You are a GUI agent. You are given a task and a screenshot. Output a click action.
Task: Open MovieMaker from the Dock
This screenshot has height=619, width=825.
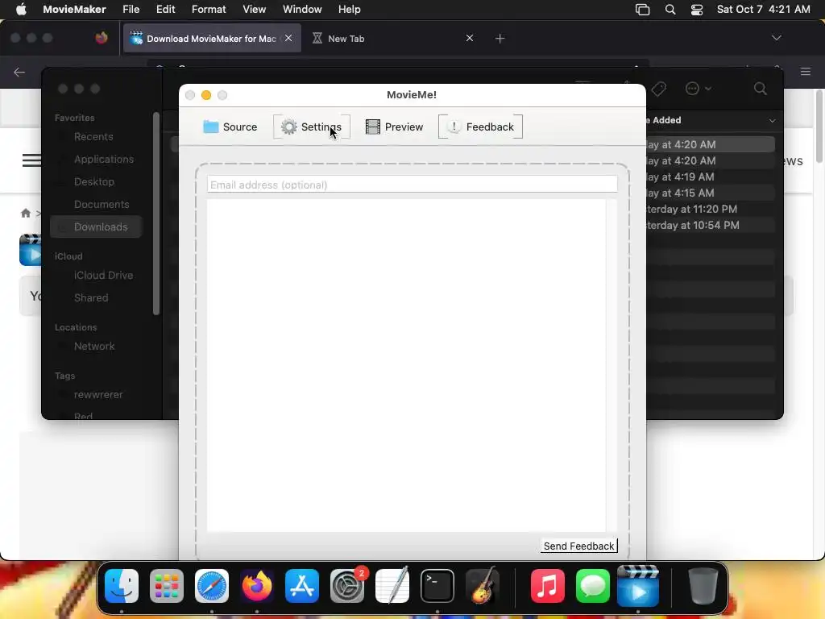638,586
